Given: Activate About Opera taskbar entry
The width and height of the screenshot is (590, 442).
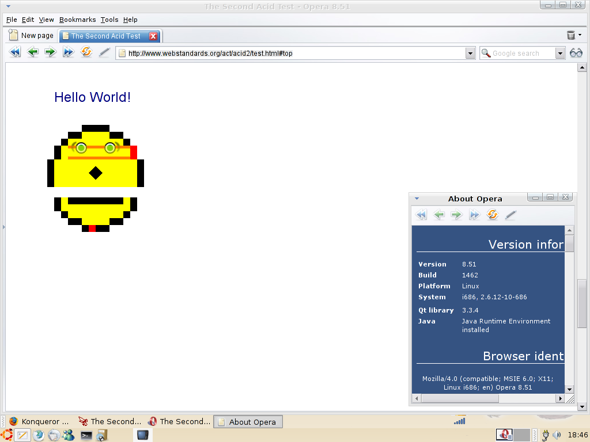Looking at the screenshot, I should pos(248,422).
